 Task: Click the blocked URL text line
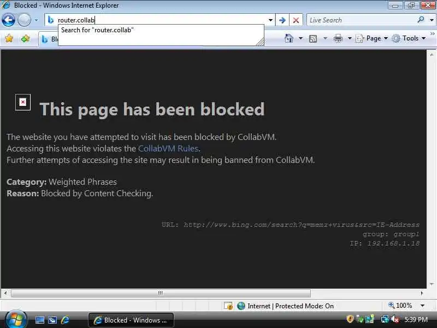[291, 225]
